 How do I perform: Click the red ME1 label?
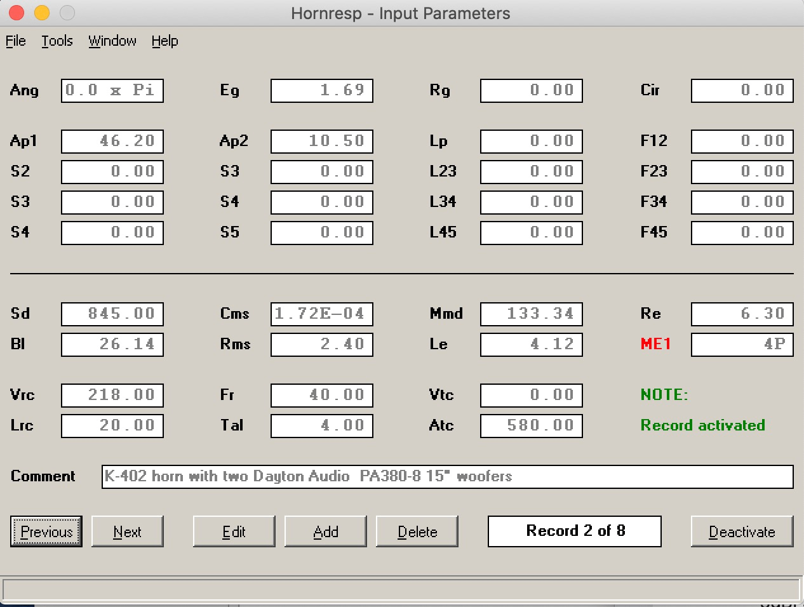tap(655, 344)
